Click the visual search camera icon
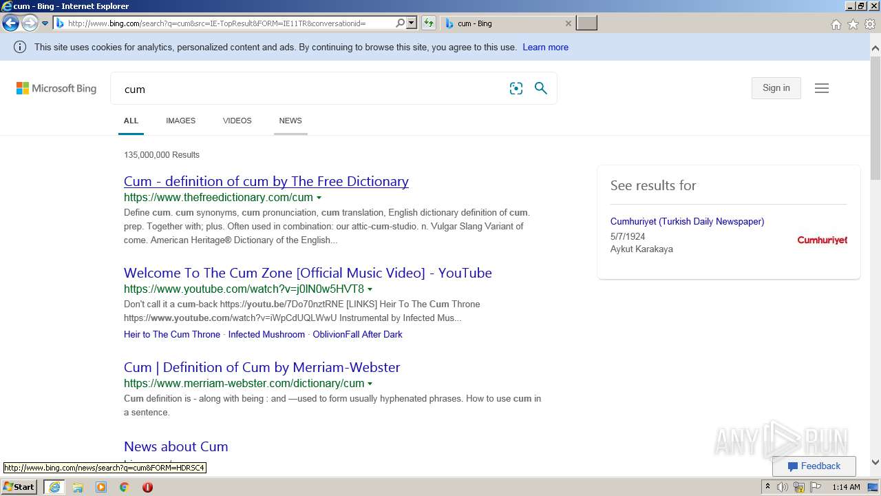881x496 pixels. tap(516, 88)
